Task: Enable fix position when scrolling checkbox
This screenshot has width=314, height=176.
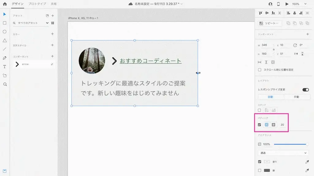Action: click(x=260, y=70)
